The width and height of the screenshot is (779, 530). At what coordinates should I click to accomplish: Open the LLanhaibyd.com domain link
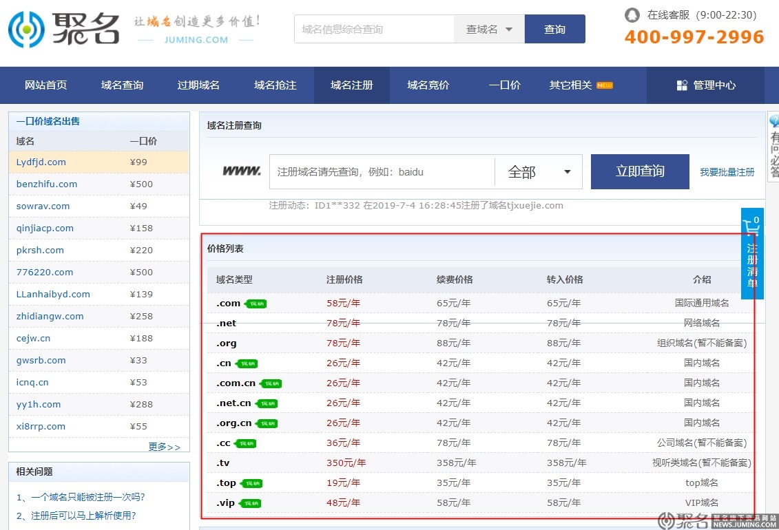53,295
